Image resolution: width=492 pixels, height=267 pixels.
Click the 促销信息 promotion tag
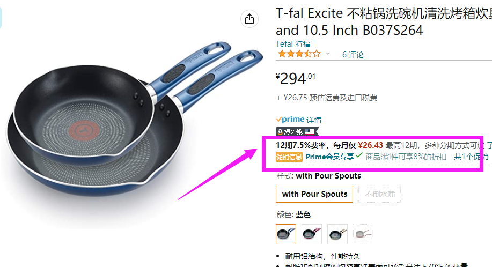[289, 157]
